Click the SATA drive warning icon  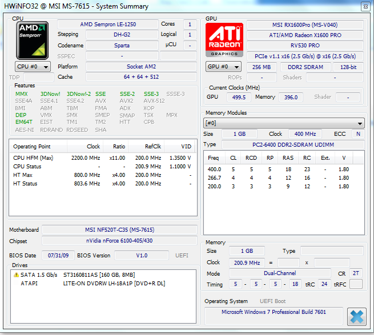click(x=16, y=275)
